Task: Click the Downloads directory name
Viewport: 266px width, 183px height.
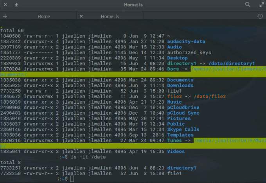Action: pos(180,85)
